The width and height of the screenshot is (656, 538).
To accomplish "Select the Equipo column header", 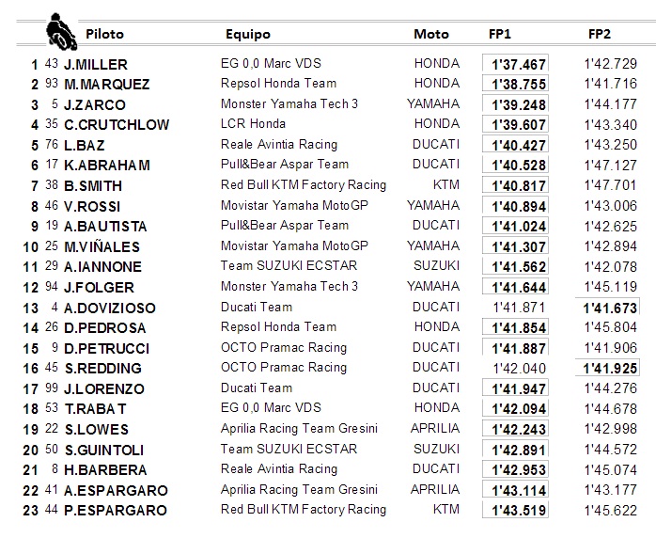I will [x=248, y=34].
